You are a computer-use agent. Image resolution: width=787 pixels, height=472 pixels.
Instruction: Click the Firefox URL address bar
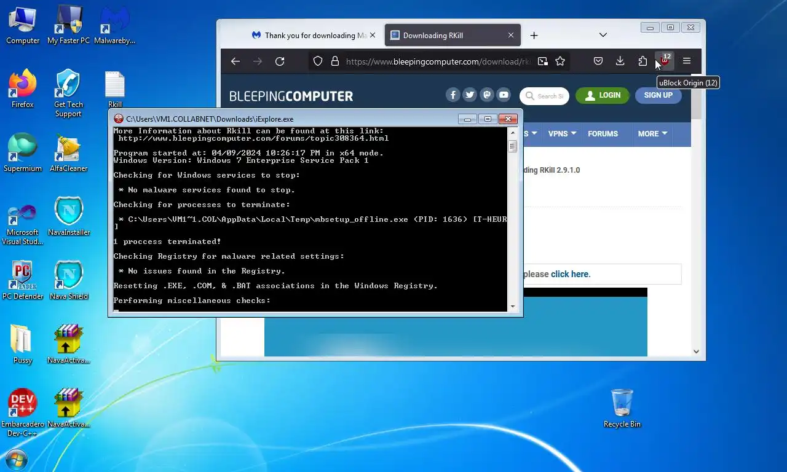click(438, 61)
